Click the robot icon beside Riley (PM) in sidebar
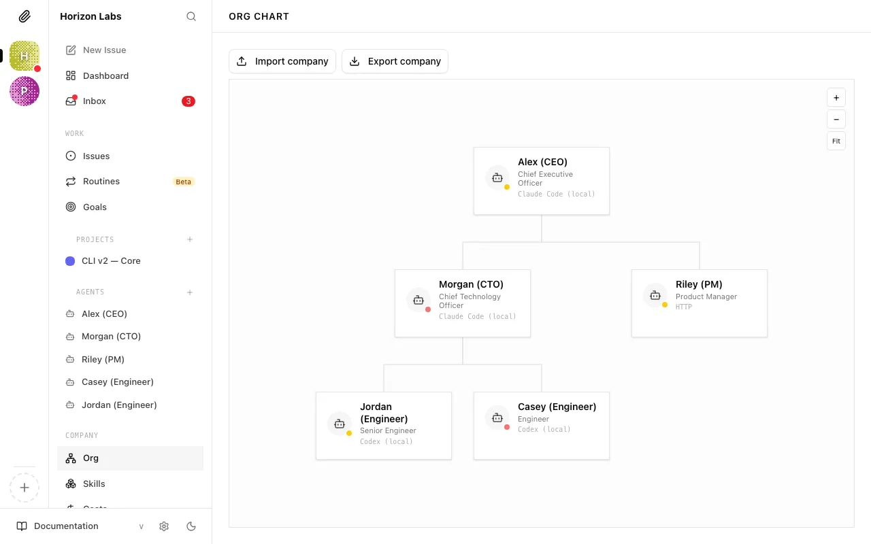 point(69,360)
